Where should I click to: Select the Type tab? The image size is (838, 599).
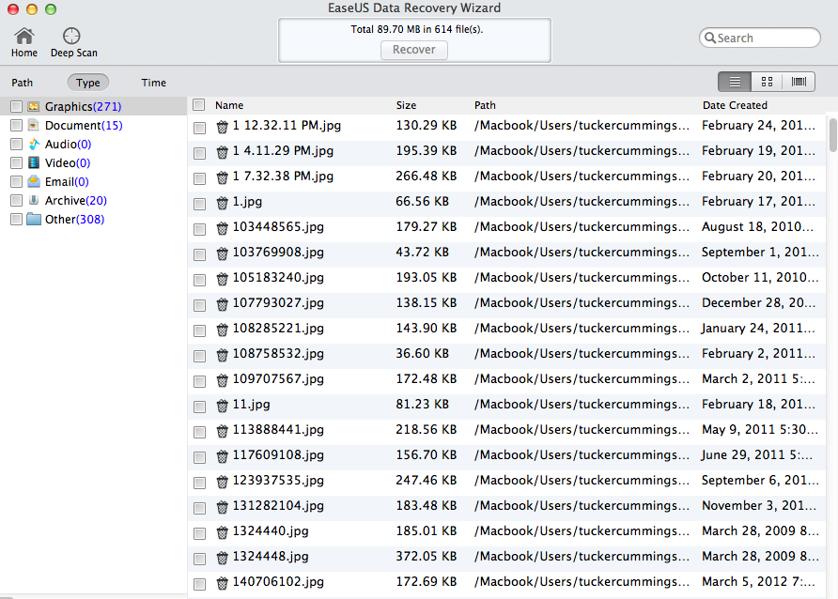point(88,83)
